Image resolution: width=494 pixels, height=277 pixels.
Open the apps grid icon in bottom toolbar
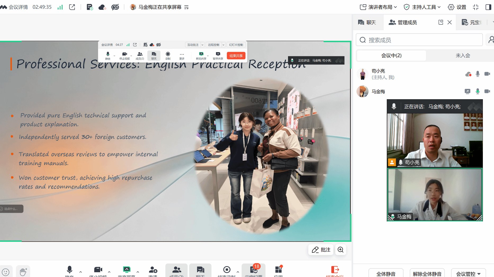click(x=278, y=270)
